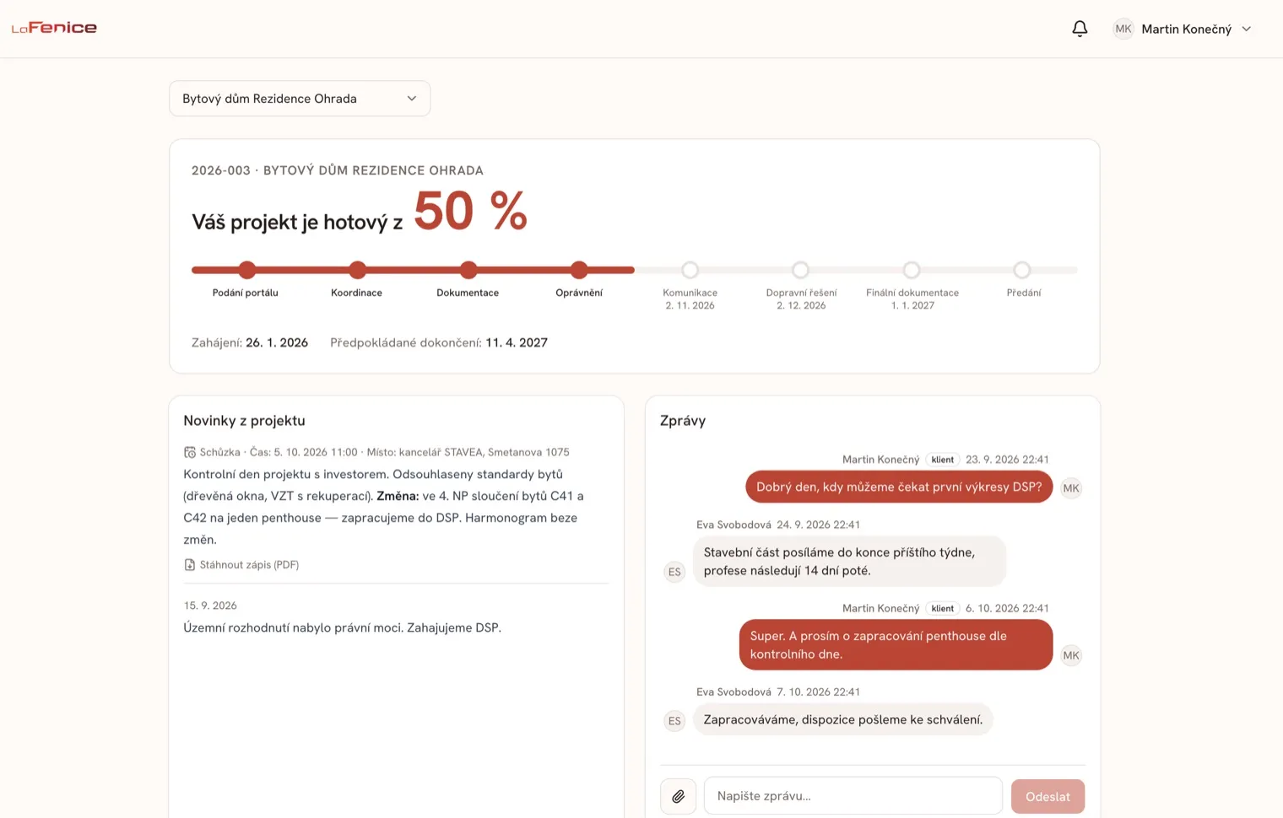Click the Novinky z projektu heading
The height and width of the screenshot is (818, 1283).
[x=244, y=421]
